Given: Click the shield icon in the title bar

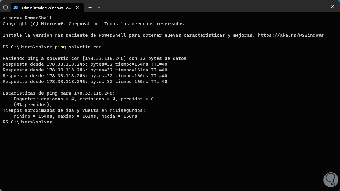Looking at the screenshot, I should tap(5, 8).
